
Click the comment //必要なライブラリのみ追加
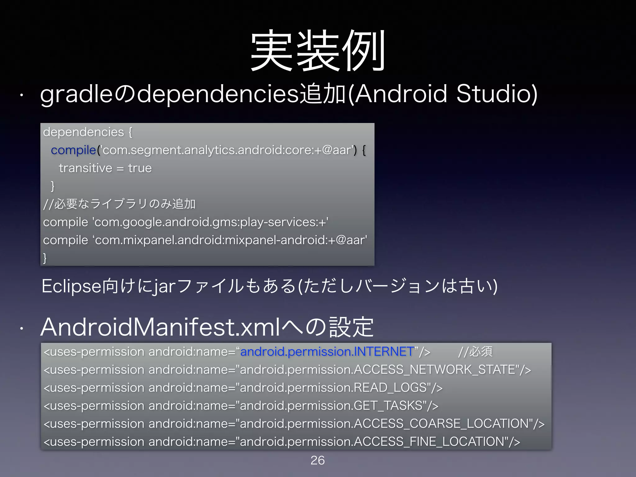(x=120, y=204)
